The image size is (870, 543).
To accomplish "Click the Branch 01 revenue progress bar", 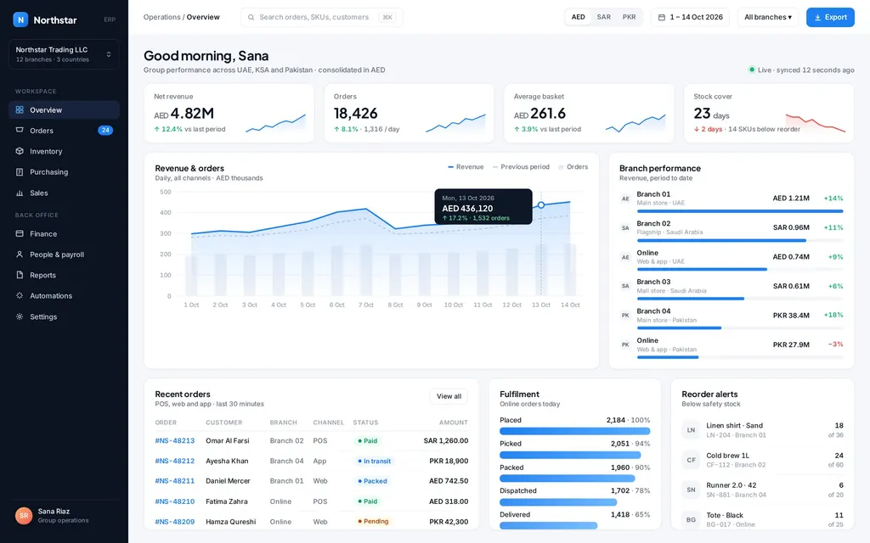I will point(740,211).
